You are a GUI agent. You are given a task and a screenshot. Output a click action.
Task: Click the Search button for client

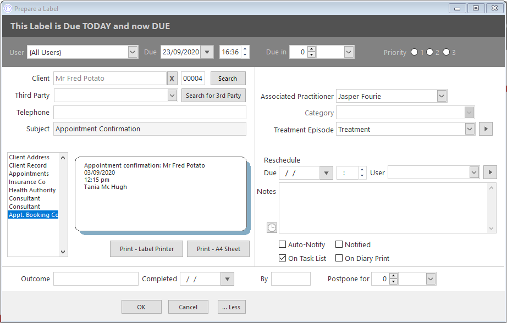(228, 79)
